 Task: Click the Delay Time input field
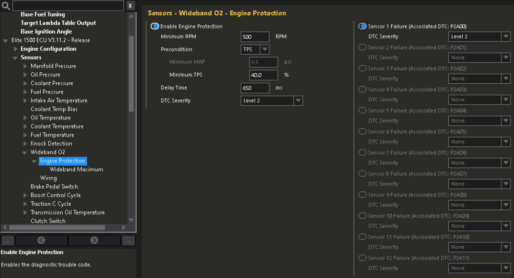tap(255, 88)
